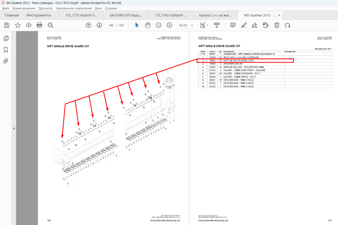338x225 pixels.
Task: Zoom in with the plus button
Action: tap(170, 25)
